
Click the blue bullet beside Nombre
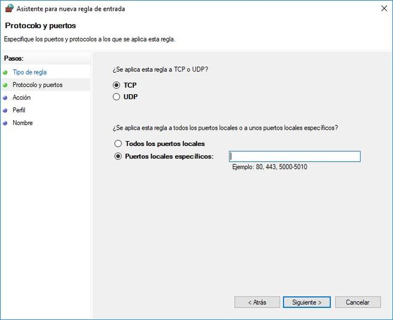coord(5,122)
